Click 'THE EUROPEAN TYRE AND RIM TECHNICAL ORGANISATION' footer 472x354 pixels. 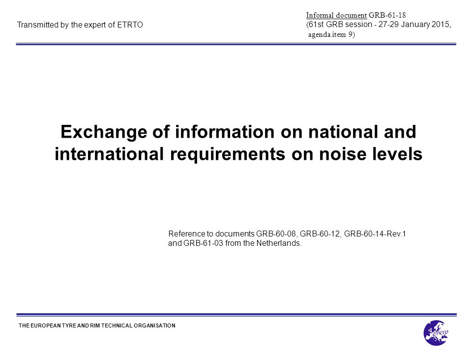click(x=97, y=325)
